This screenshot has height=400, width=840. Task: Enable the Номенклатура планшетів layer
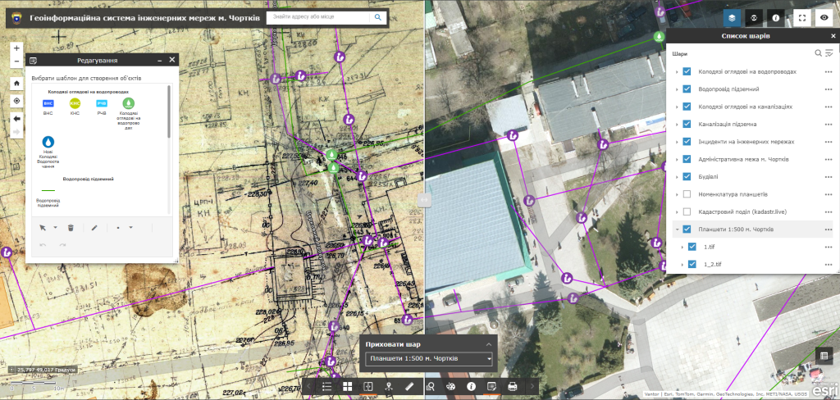click(687, 194)
